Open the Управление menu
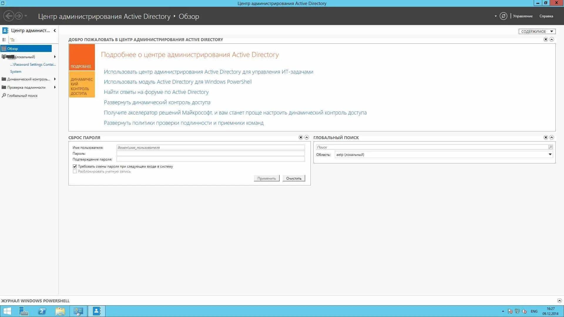The width and height of the screenshot is (564, 317). tap(523, 16)
